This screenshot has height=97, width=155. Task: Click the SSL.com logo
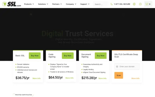[12, 4]
